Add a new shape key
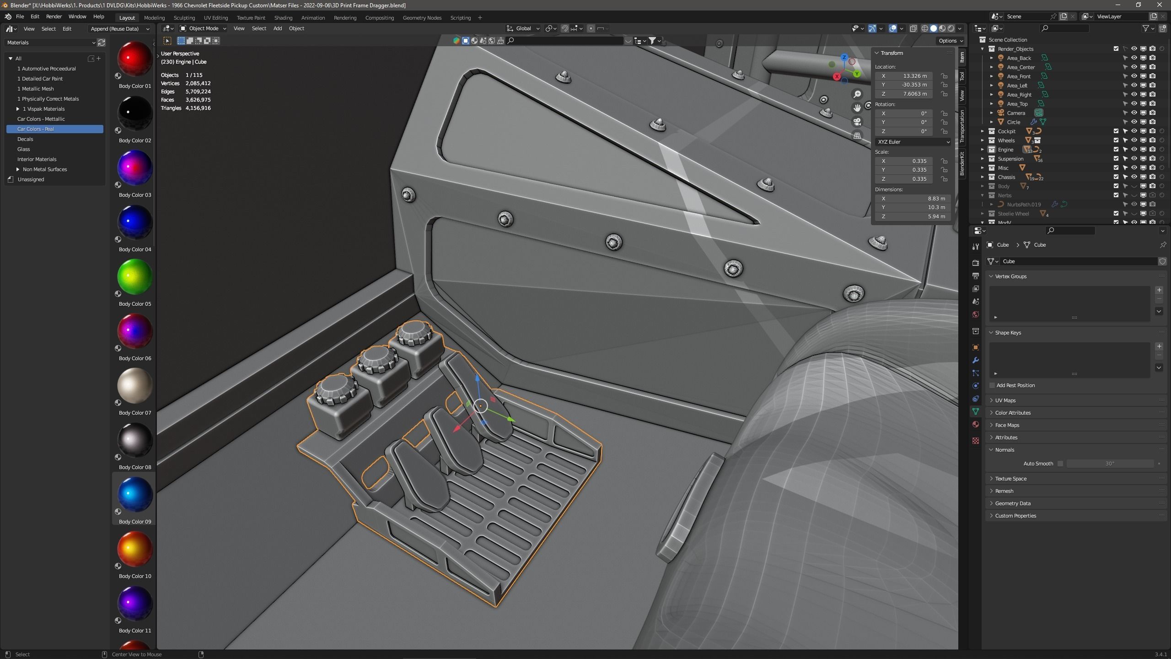1171x659 pixels. 1159,346
